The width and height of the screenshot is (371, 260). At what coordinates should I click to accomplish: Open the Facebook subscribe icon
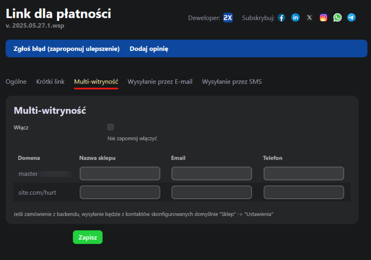click(281, 18)
